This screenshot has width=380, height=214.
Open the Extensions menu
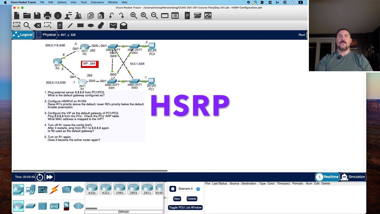point(97,2)
